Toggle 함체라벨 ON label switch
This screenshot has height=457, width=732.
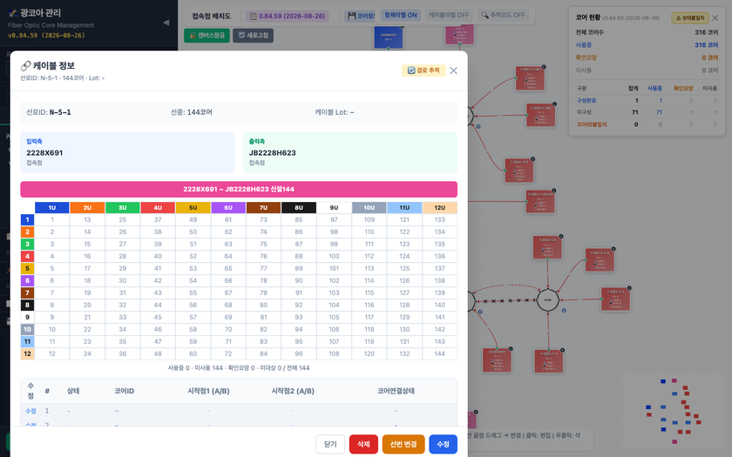click(401, 16)
